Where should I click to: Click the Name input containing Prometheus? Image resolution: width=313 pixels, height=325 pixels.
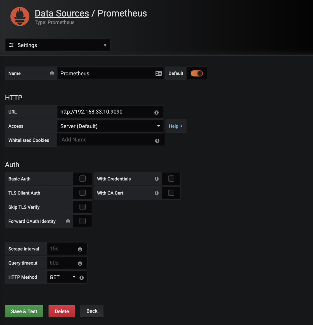[x=110, y=73]
